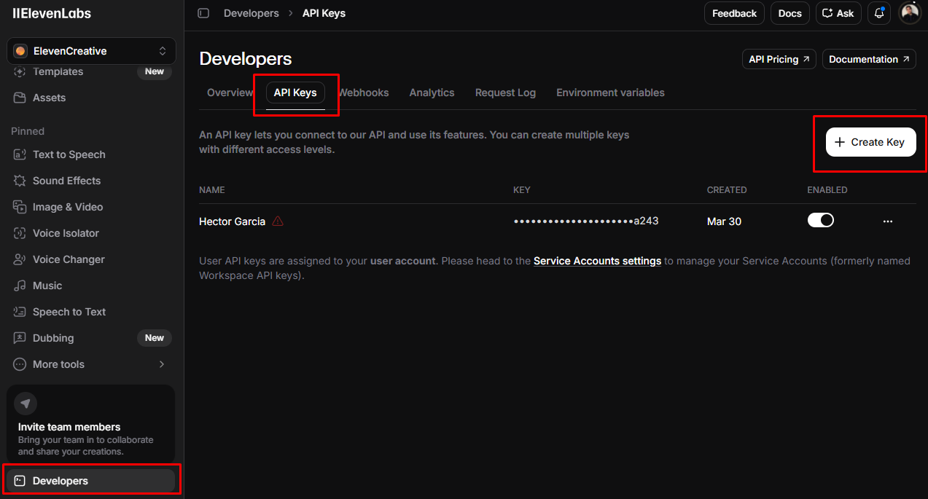Click the More tools ellipsis icon
The width and height of the screenshot is (928, 499).
(x=20, y=364)
